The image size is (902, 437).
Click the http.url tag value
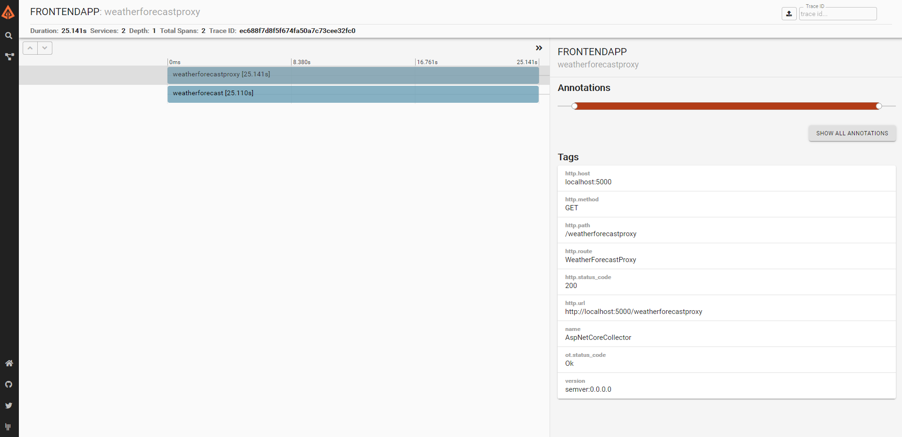click(633, 312)
